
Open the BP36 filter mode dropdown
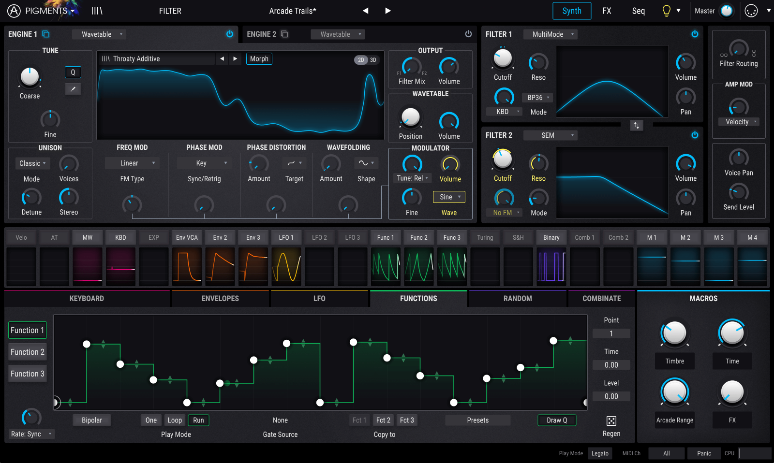(x=537, y=98)
